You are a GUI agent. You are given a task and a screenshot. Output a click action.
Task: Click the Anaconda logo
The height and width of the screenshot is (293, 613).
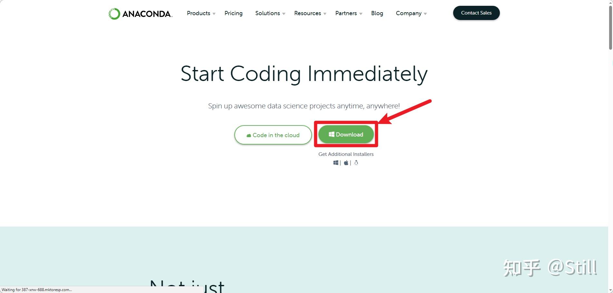pos(141,14)
